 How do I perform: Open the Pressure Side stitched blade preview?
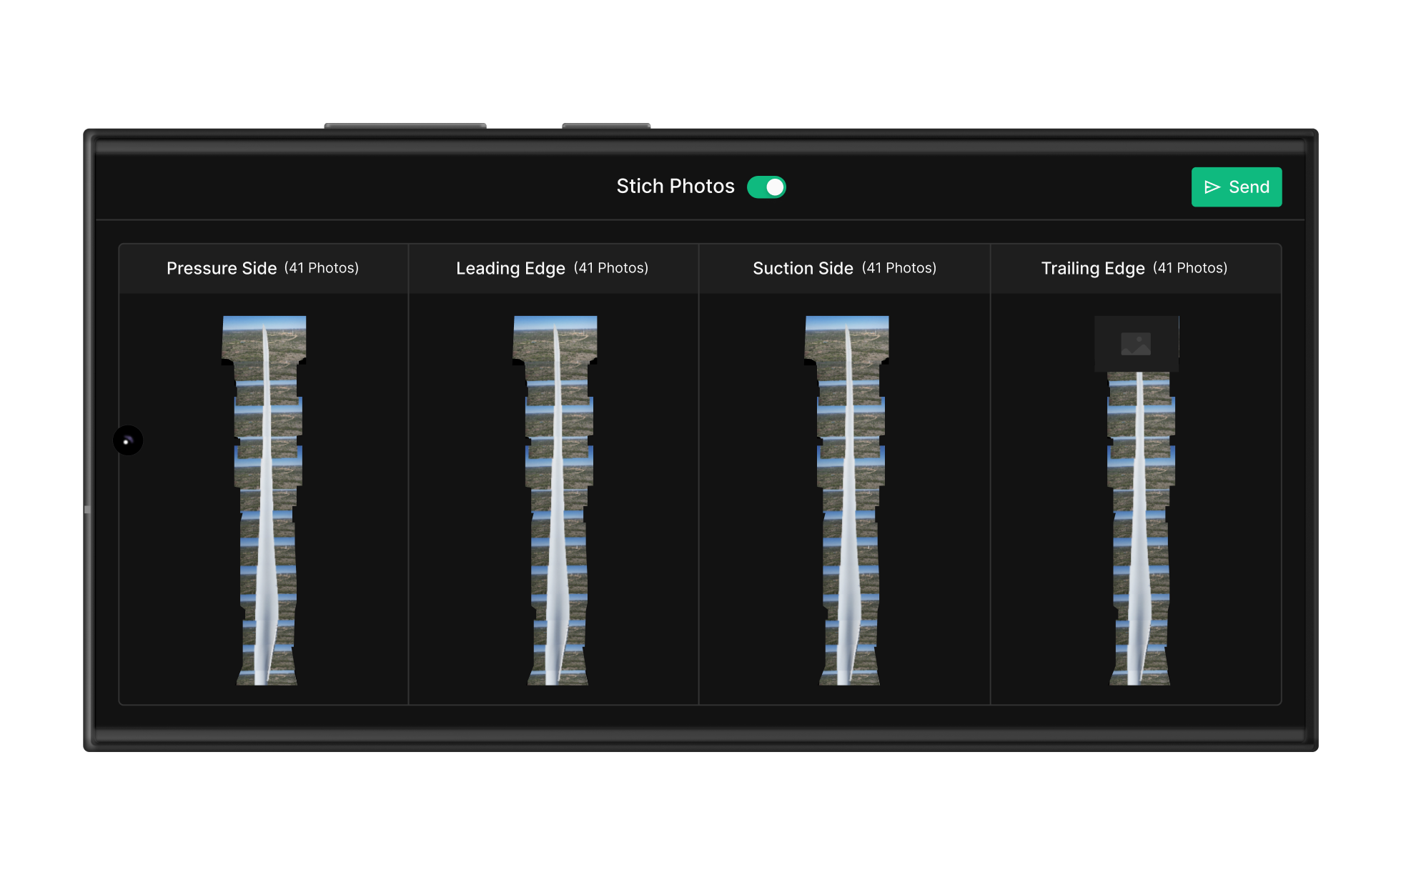tap(264, 500)
